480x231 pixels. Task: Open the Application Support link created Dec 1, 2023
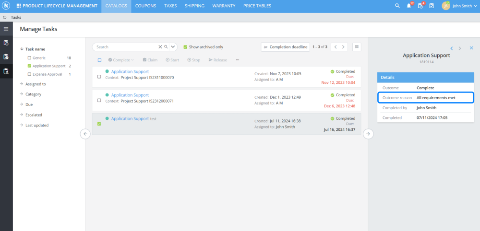click(130, 95)
